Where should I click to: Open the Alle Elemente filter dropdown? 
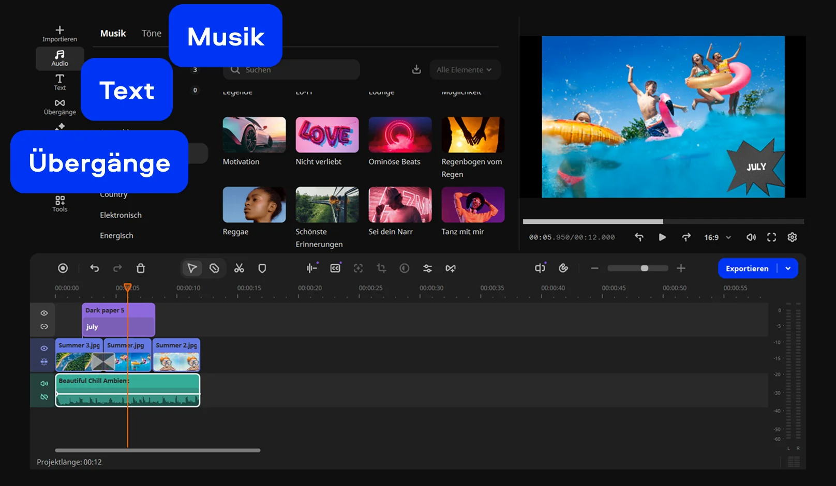pyautogui.click(x=464, y=70)
